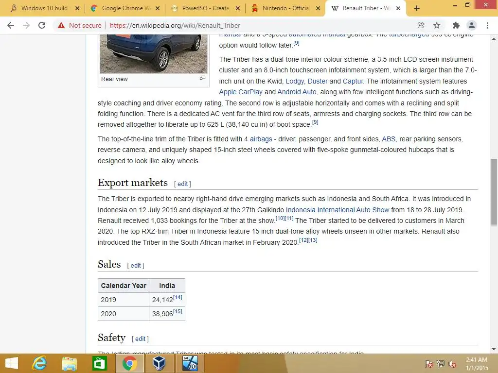Screen dimensions: 498x373
Task: Close the Windows 10 build tab
Action: (77, 9)
